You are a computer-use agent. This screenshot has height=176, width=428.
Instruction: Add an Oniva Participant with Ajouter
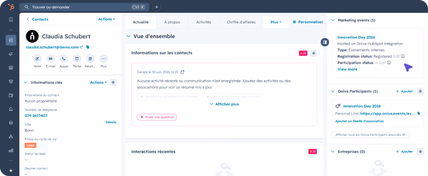[x=405, y=91]
